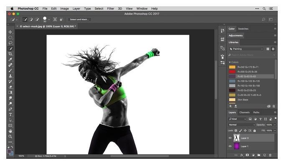Select the Zoom tool
This screenshot has height=165, width=284.
tap(10, 137)
